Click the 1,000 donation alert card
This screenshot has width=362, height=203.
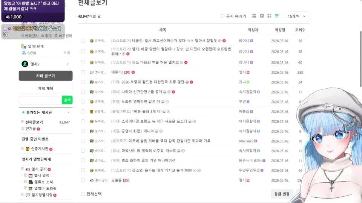pos(33,11)
